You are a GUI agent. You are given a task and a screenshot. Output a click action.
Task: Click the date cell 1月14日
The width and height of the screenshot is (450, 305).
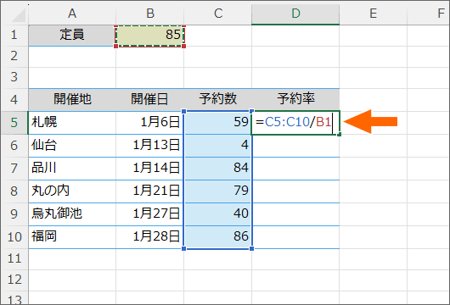click(149, 169)
